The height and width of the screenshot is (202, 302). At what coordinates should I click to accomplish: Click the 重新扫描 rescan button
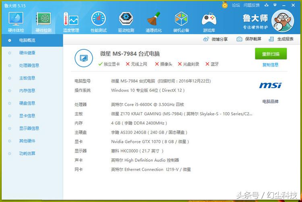[x=271, y=54]
